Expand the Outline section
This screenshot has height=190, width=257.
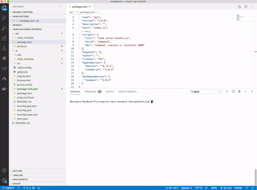38,171
